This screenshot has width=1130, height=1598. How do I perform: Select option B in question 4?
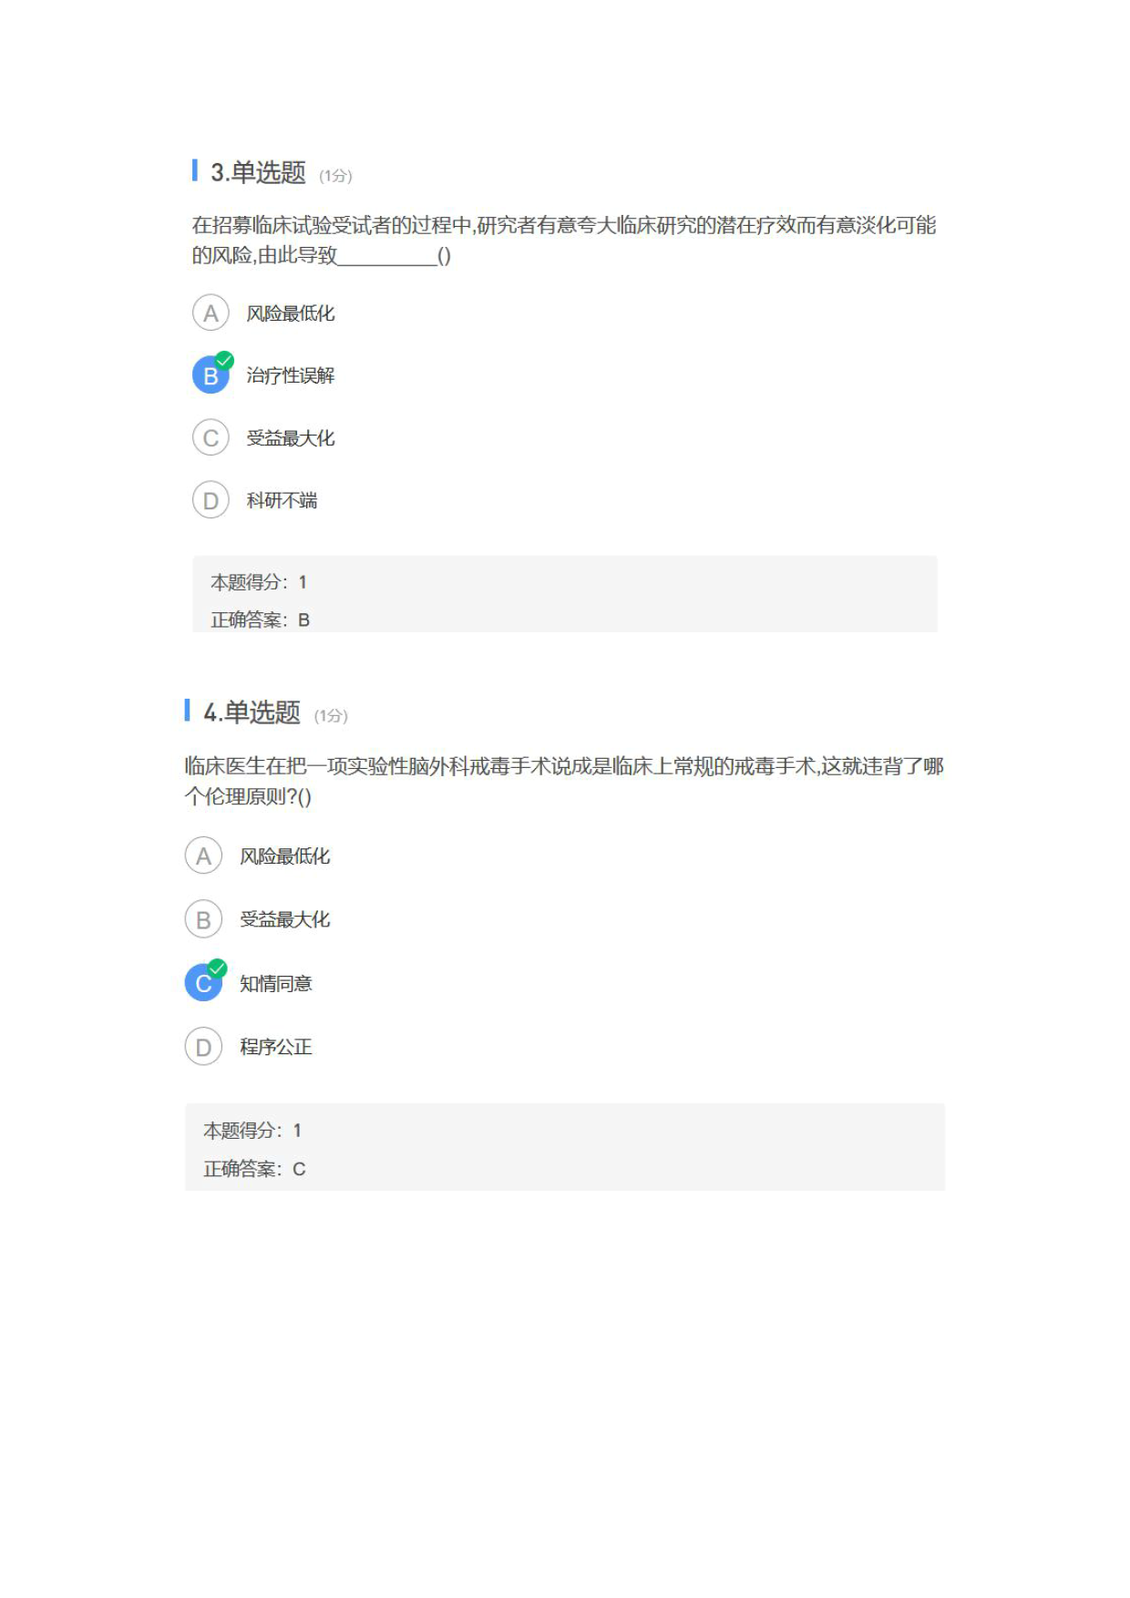[x=203, y=920]
